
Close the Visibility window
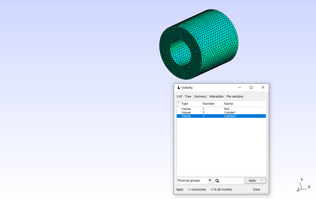263,87
